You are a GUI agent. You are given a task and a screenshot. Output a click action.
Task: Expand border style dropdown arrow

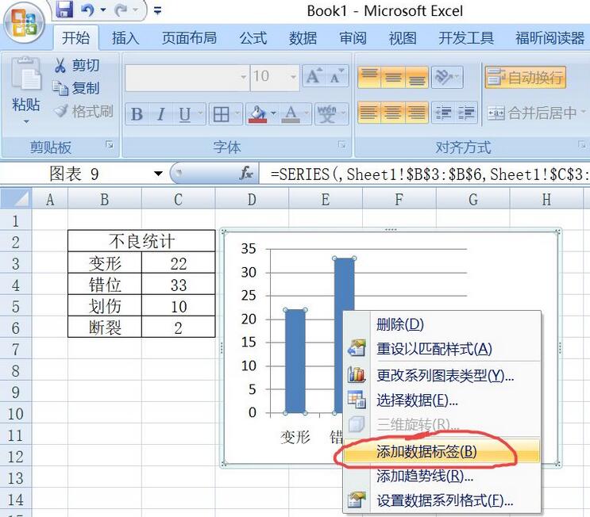pyautogui.click(x=237, y=113)
